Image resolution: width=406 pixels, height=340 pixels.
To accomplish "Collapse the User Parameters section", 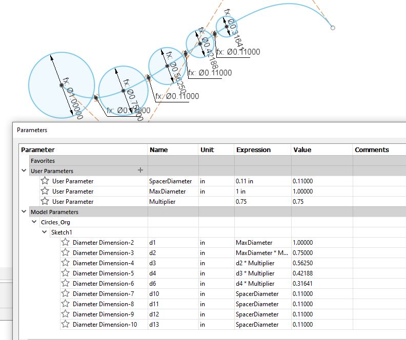I will (x=24, y=171).
